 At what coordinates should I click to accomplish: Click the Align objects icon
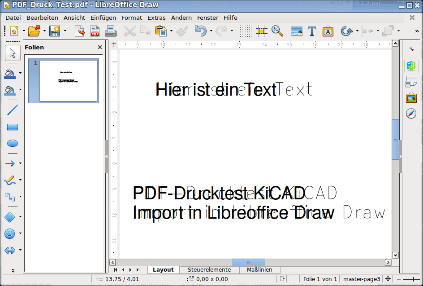point(368,31)
